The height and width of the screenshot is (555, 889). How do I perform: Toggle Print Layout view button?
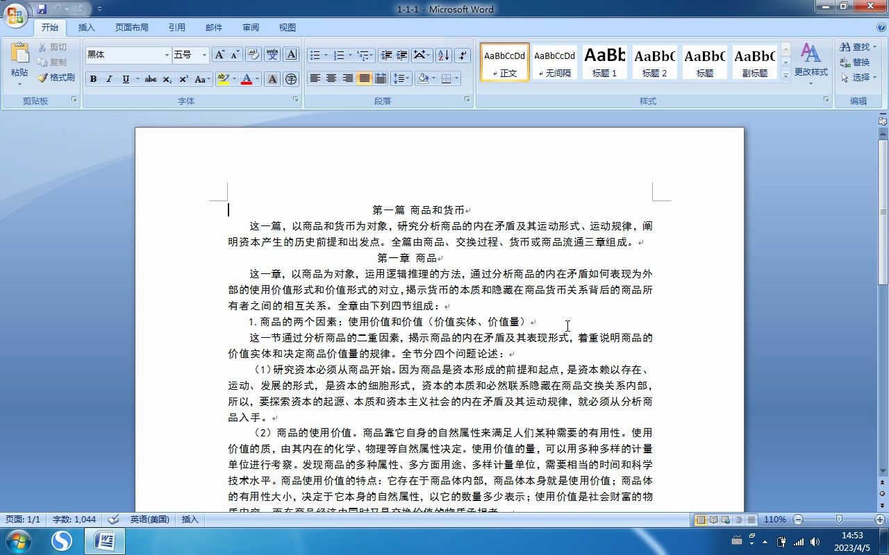701,520
